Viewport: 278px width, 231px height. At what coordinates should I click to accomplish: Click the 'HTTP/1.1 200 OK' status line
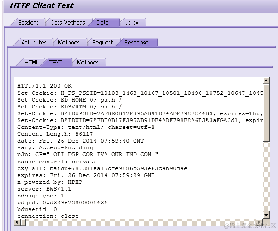[x=44, y=86]
